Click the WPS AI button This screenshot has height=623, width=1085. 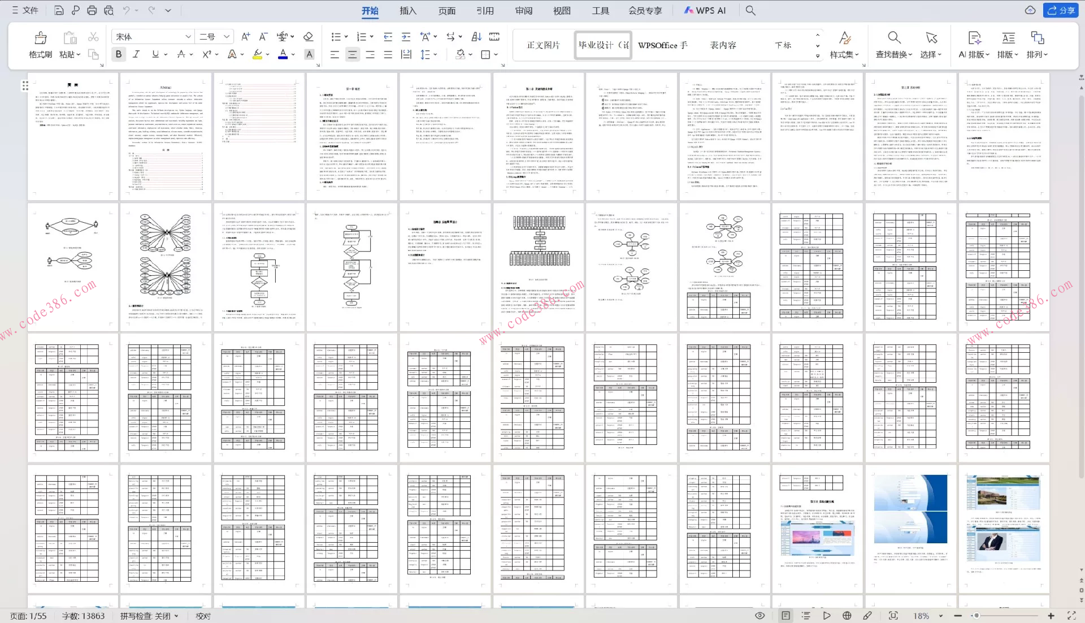coord(705,10)
